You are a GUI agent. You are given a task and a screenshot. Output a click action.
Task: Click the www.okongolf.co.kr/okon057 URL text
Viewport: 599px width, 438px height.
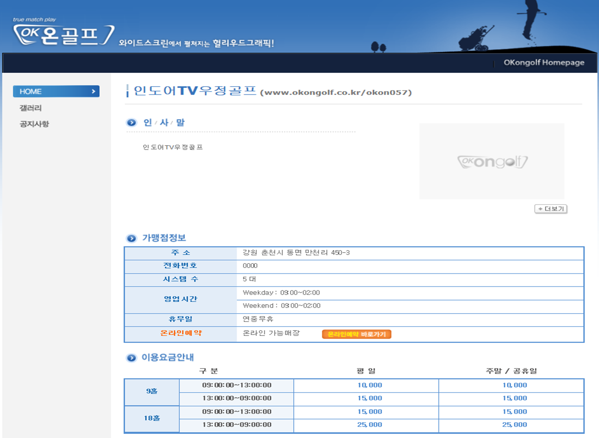(x=336, y=93)
